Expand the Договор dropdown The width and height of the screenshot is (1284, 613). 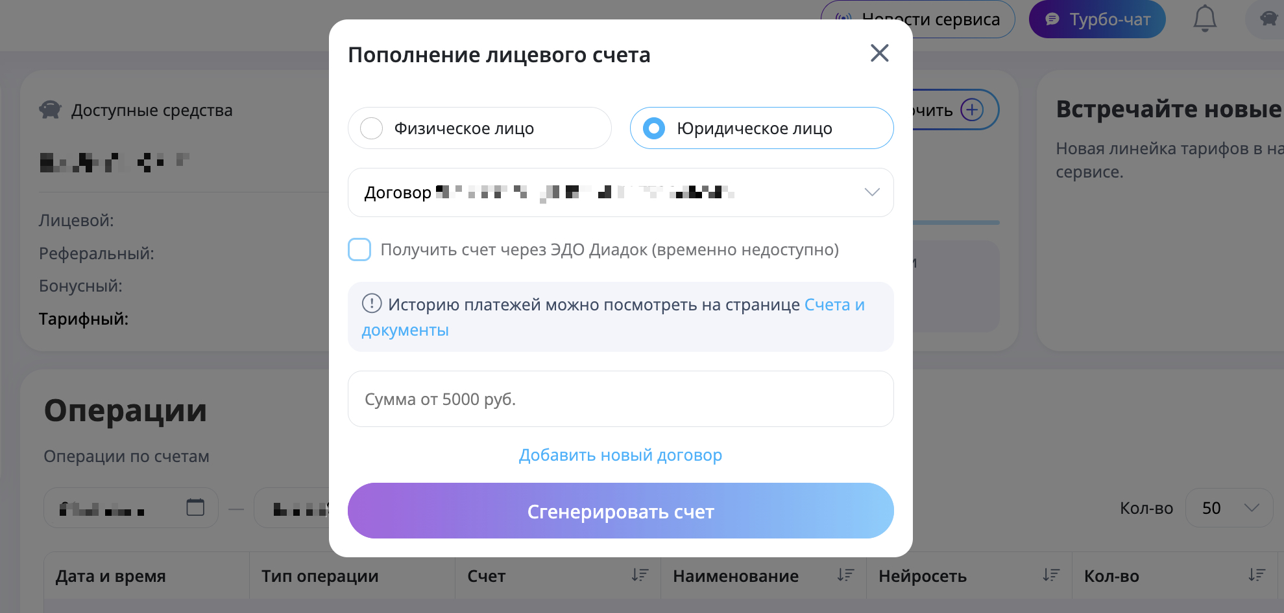(x=873, y=192)
